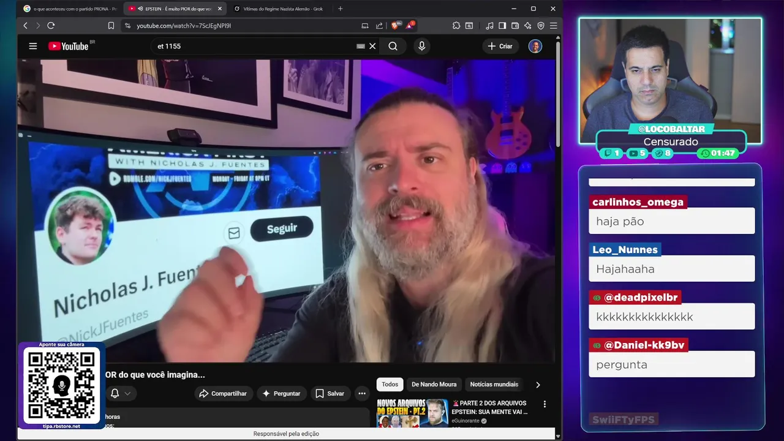Show more filter chips with right arrow
Image resolution: width=784 pixels, height=441 pixels.
click(538, 385)
